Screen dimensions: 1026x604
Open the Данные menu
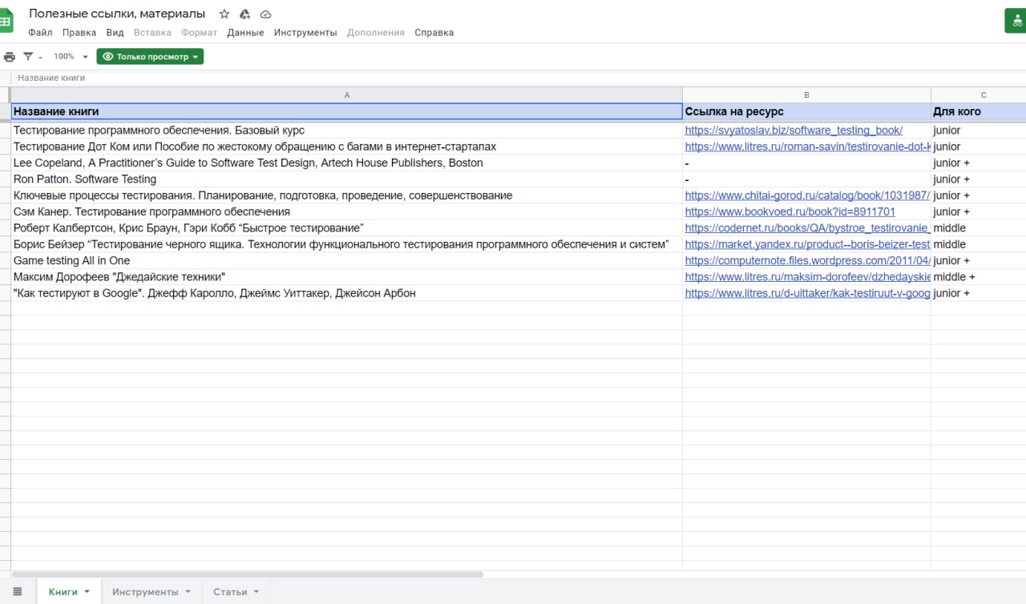245,33
